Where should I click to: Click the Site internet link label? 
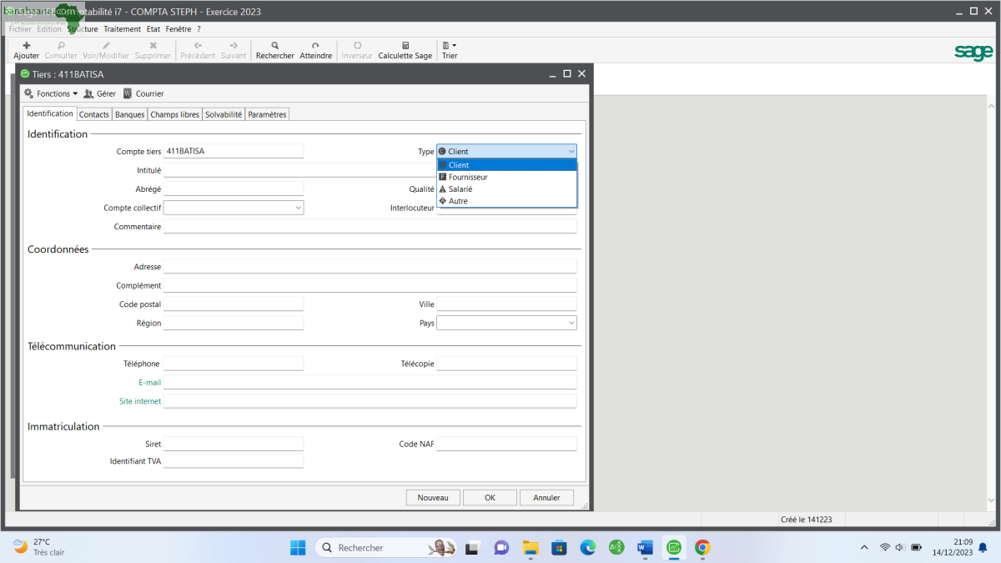[x=140, y=401]
